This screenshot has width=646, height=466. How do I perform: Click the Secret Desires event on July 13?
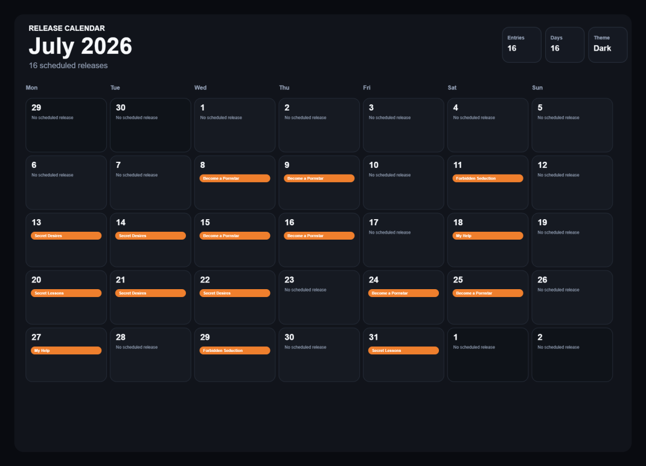(x=66, y=235)
